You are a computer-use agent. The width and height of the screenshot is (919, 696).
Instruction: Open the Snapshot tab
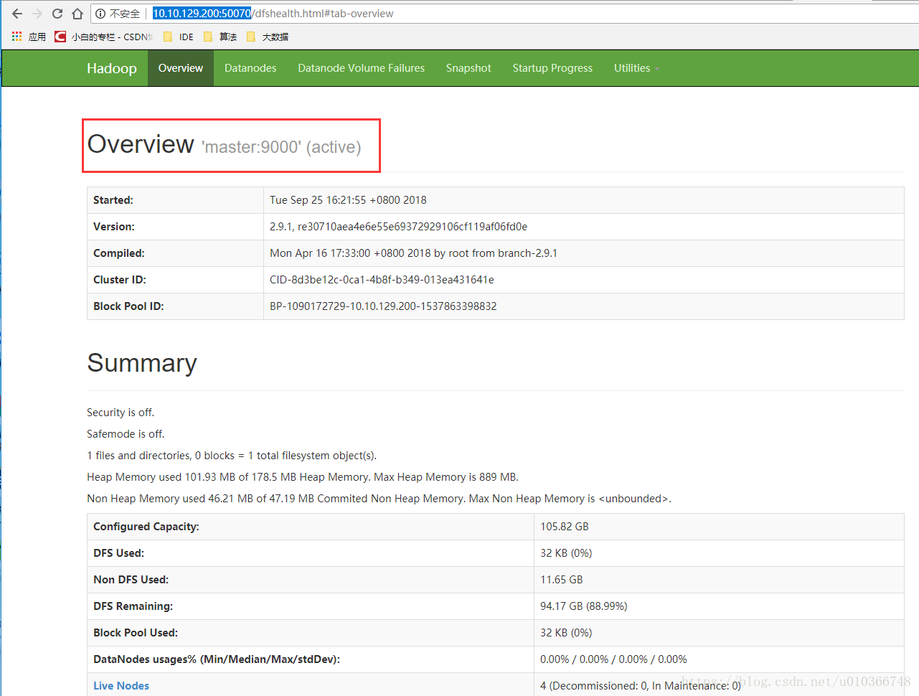point(468,68)
